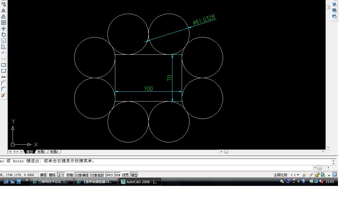Image resolution: width=352 pixels, height=220 pixels.
Task: Click the auto-add annotation scales icon
Action: (x=311, y=175)
